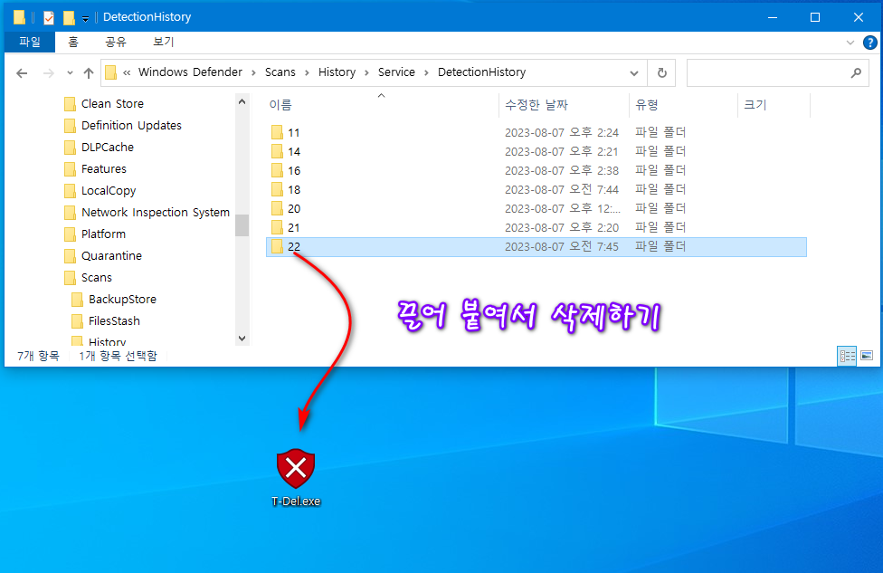Click the navigation pane scrollbar thumb

pos(242,225)
